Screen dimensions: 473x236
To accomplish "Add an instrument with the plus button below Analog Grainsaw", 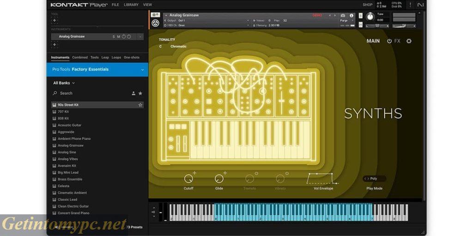I will coord(55,45).
